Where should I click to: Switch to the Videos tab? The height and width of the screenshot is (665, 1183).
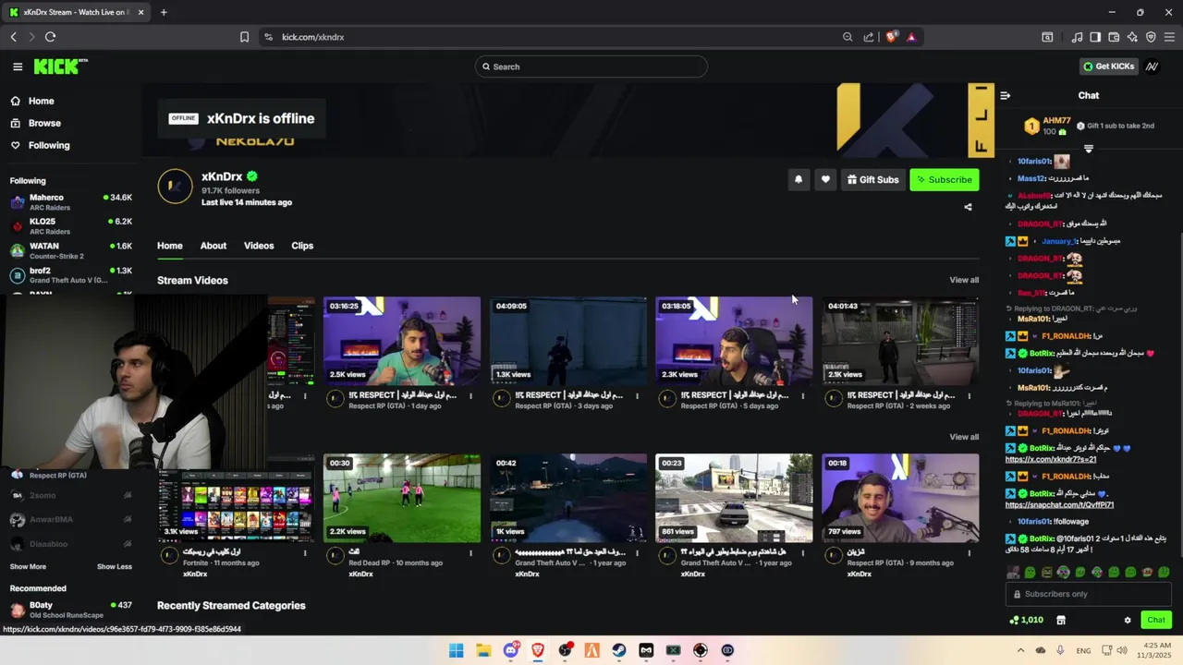(259, 246)
